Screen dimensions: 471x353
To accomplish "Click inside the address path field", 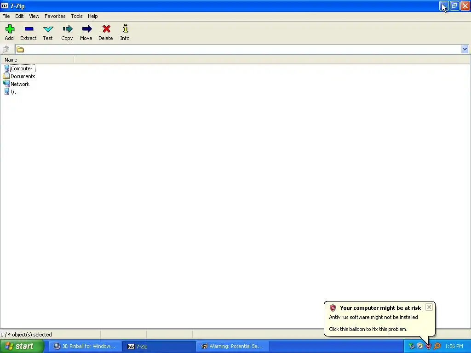I will (242, 49).
